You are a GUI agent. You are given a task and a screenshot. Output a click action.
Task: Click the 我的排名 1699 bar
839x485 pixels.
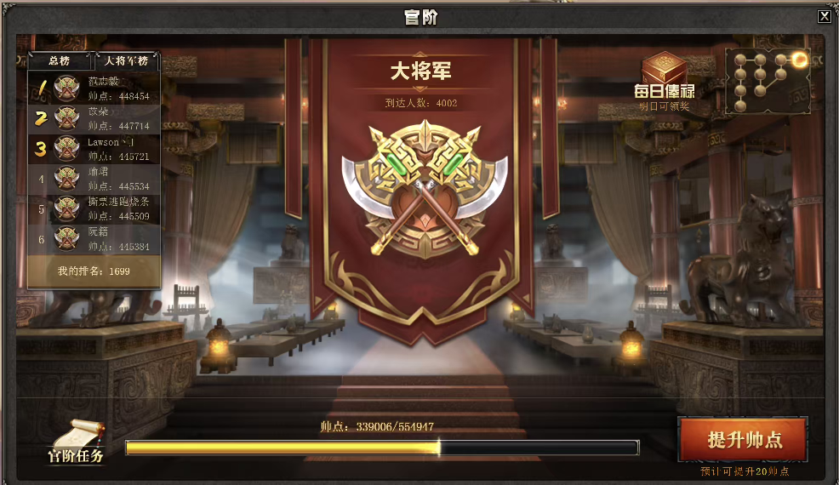click(94, 271)
